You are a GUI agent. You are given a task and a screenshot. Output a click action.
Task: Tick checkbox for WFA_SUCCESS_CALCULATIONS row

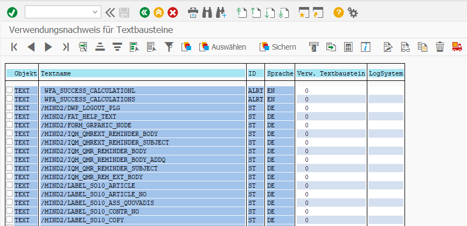pyautogui.click(x=10, y=99)
